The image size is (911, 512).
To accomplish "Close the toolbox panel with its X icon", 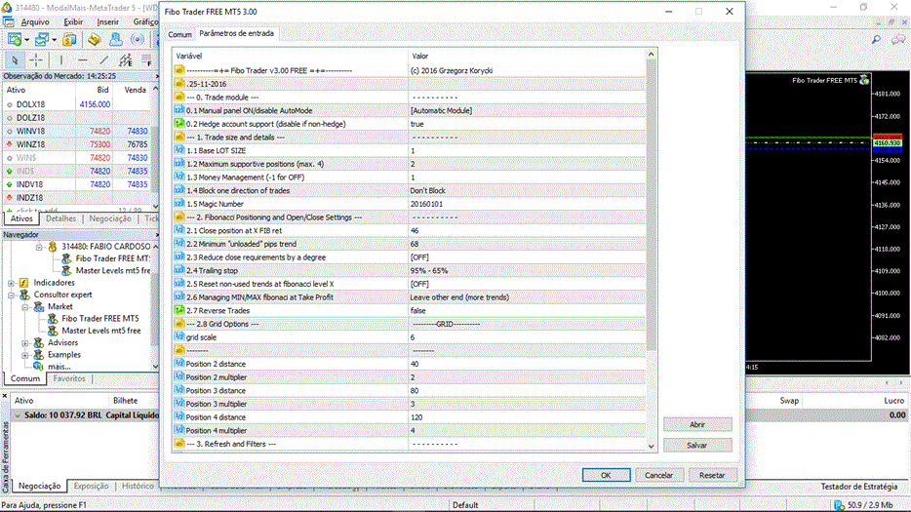I will [x=5, y=396].
